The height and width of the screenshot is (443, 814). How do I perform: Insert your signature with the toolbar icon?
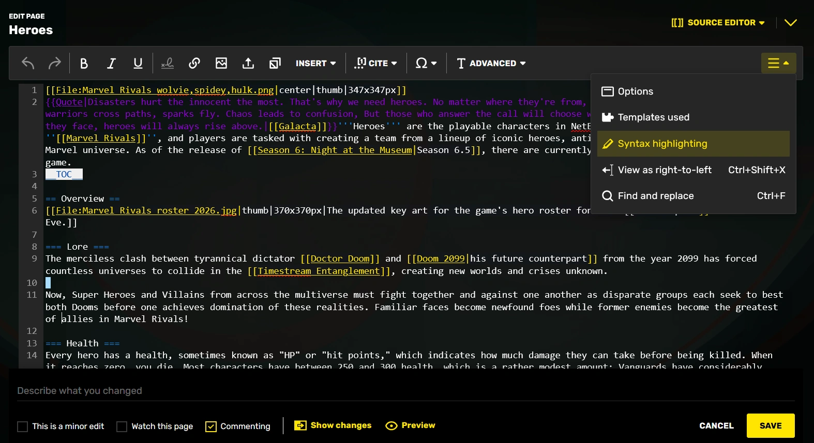tap(168, 63)
